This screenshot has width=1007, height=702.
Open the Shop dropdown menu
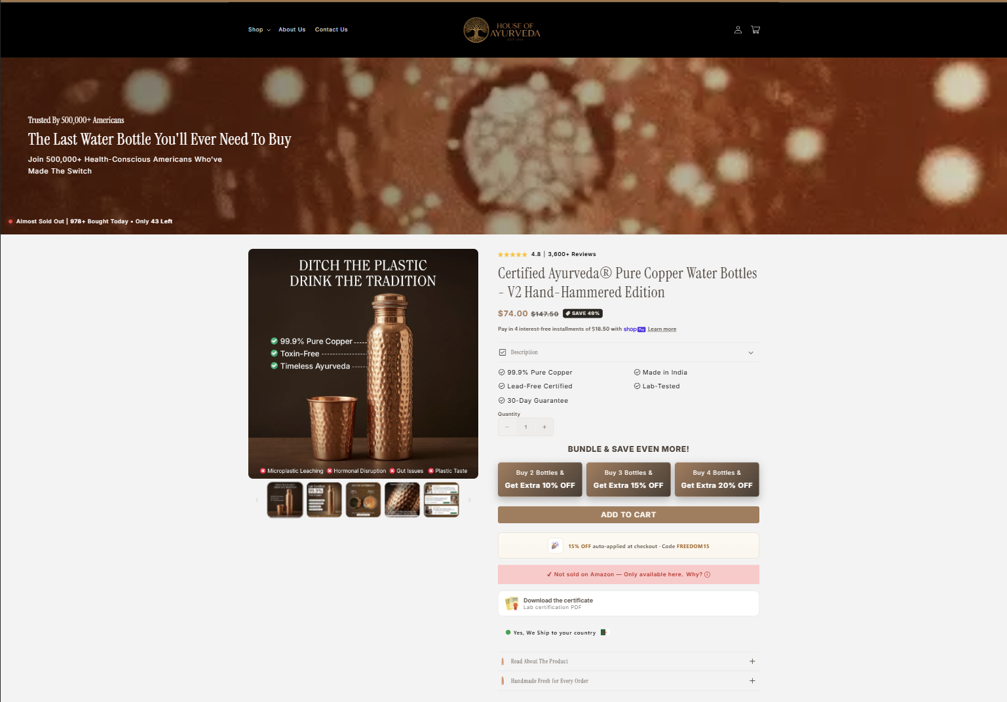[259, 29]
